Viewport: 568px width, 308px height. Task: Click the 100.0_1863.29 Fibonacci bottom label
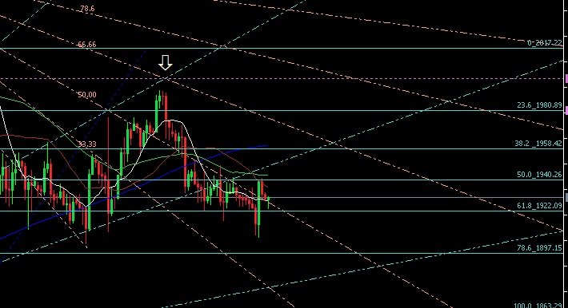point(538,306)
